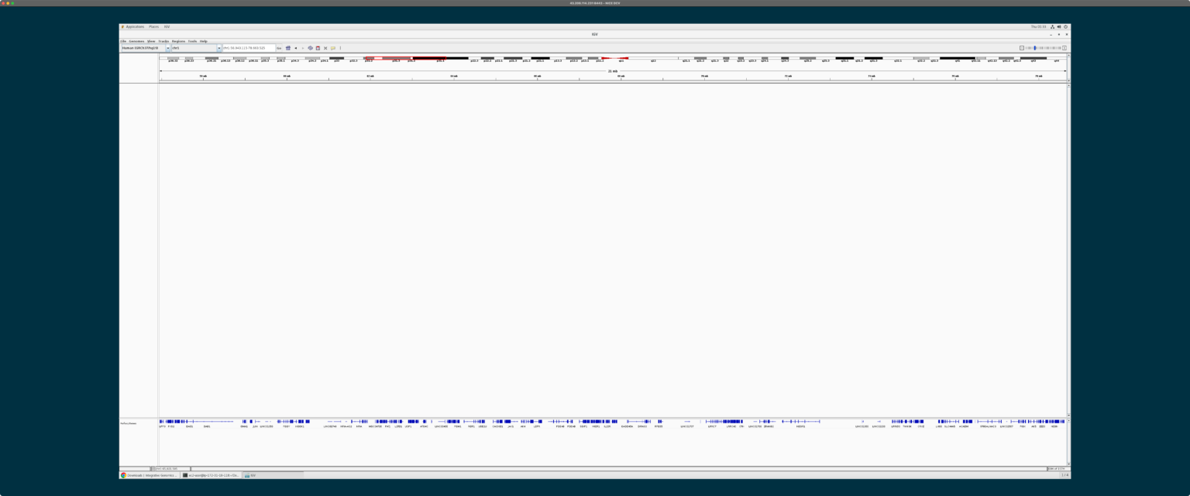The image size is (1190, 496).
Task: Select the back navigation arrow
Action: 296,48
